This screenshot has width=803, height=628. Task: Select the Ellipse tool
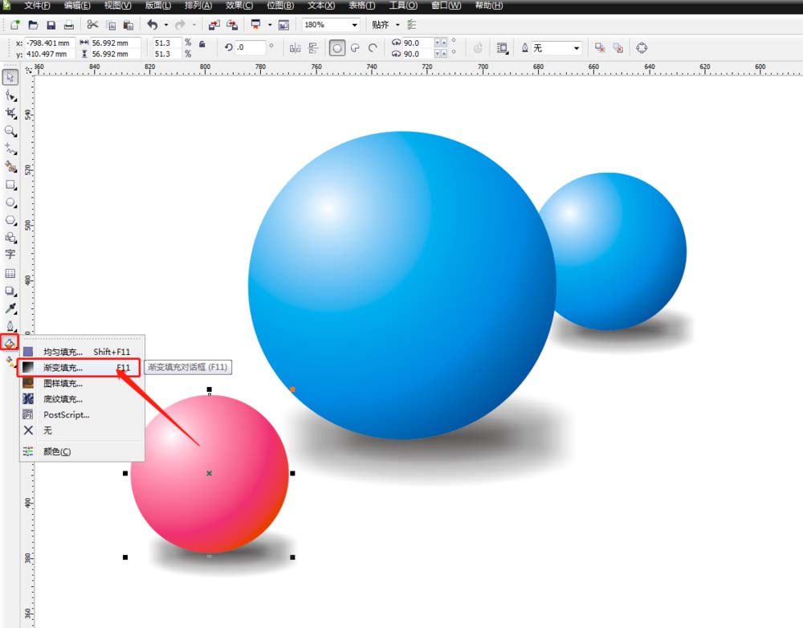(10, 202)
